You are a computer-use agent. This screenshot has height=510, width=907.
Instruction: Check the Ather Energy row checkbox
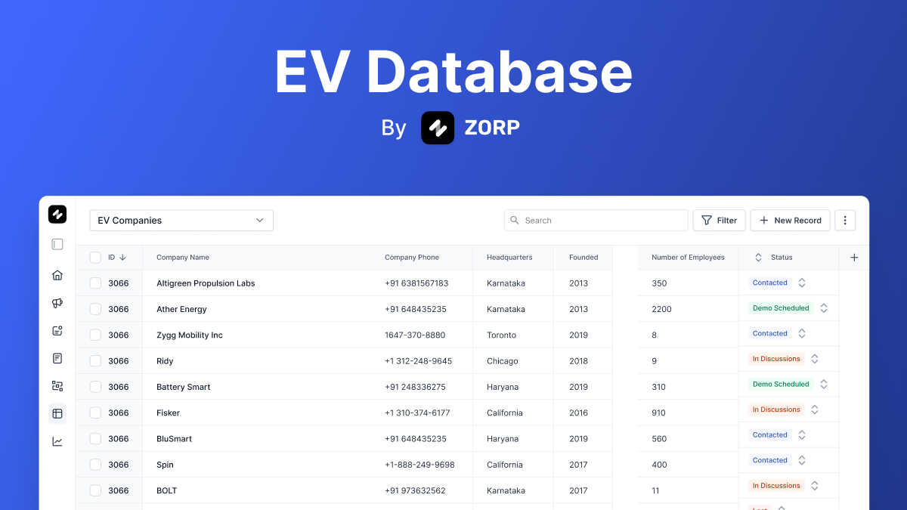point(94,309)
